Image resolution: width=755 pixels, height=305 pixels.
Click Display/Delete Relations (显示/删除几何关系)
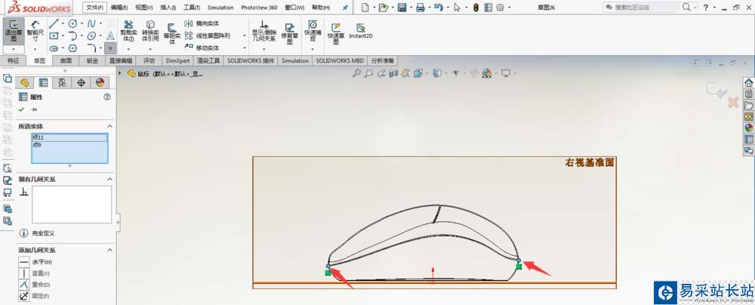tap(263, 31)
